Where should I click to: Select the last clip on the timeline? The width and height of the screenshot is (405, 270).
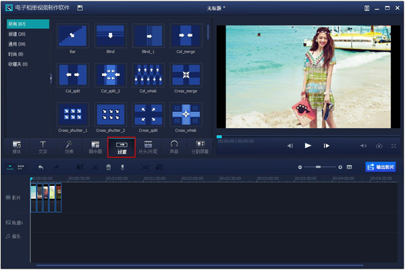[59, 198]
